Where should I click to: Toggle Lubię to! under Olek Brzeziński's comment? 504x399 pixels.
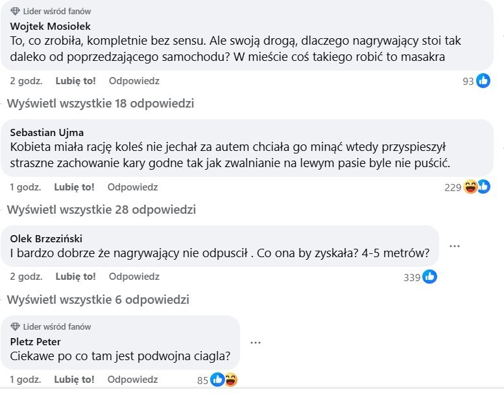[x=75, y=277]
